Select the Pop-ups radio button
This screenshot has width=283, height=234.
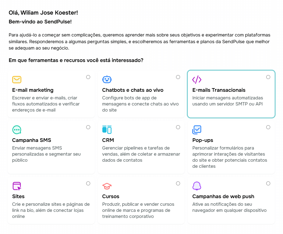268,127
